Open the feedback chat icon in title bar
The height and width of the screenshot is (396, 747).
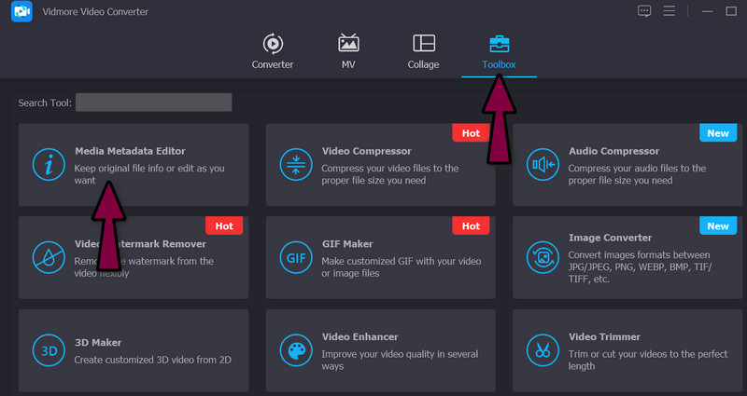644,11
